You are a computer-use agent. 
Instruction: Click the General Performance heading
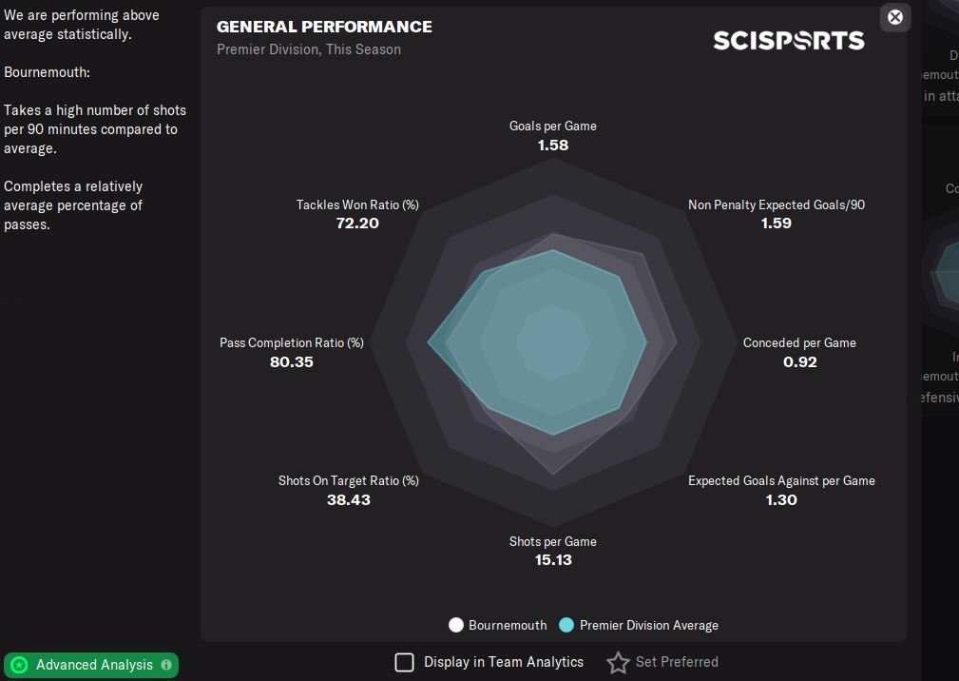click(x=324, y=27)
